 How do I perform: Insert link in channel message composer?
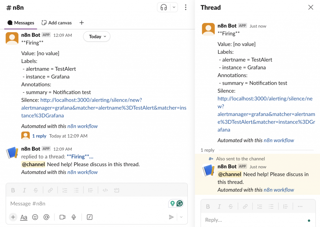click(50, 190)
